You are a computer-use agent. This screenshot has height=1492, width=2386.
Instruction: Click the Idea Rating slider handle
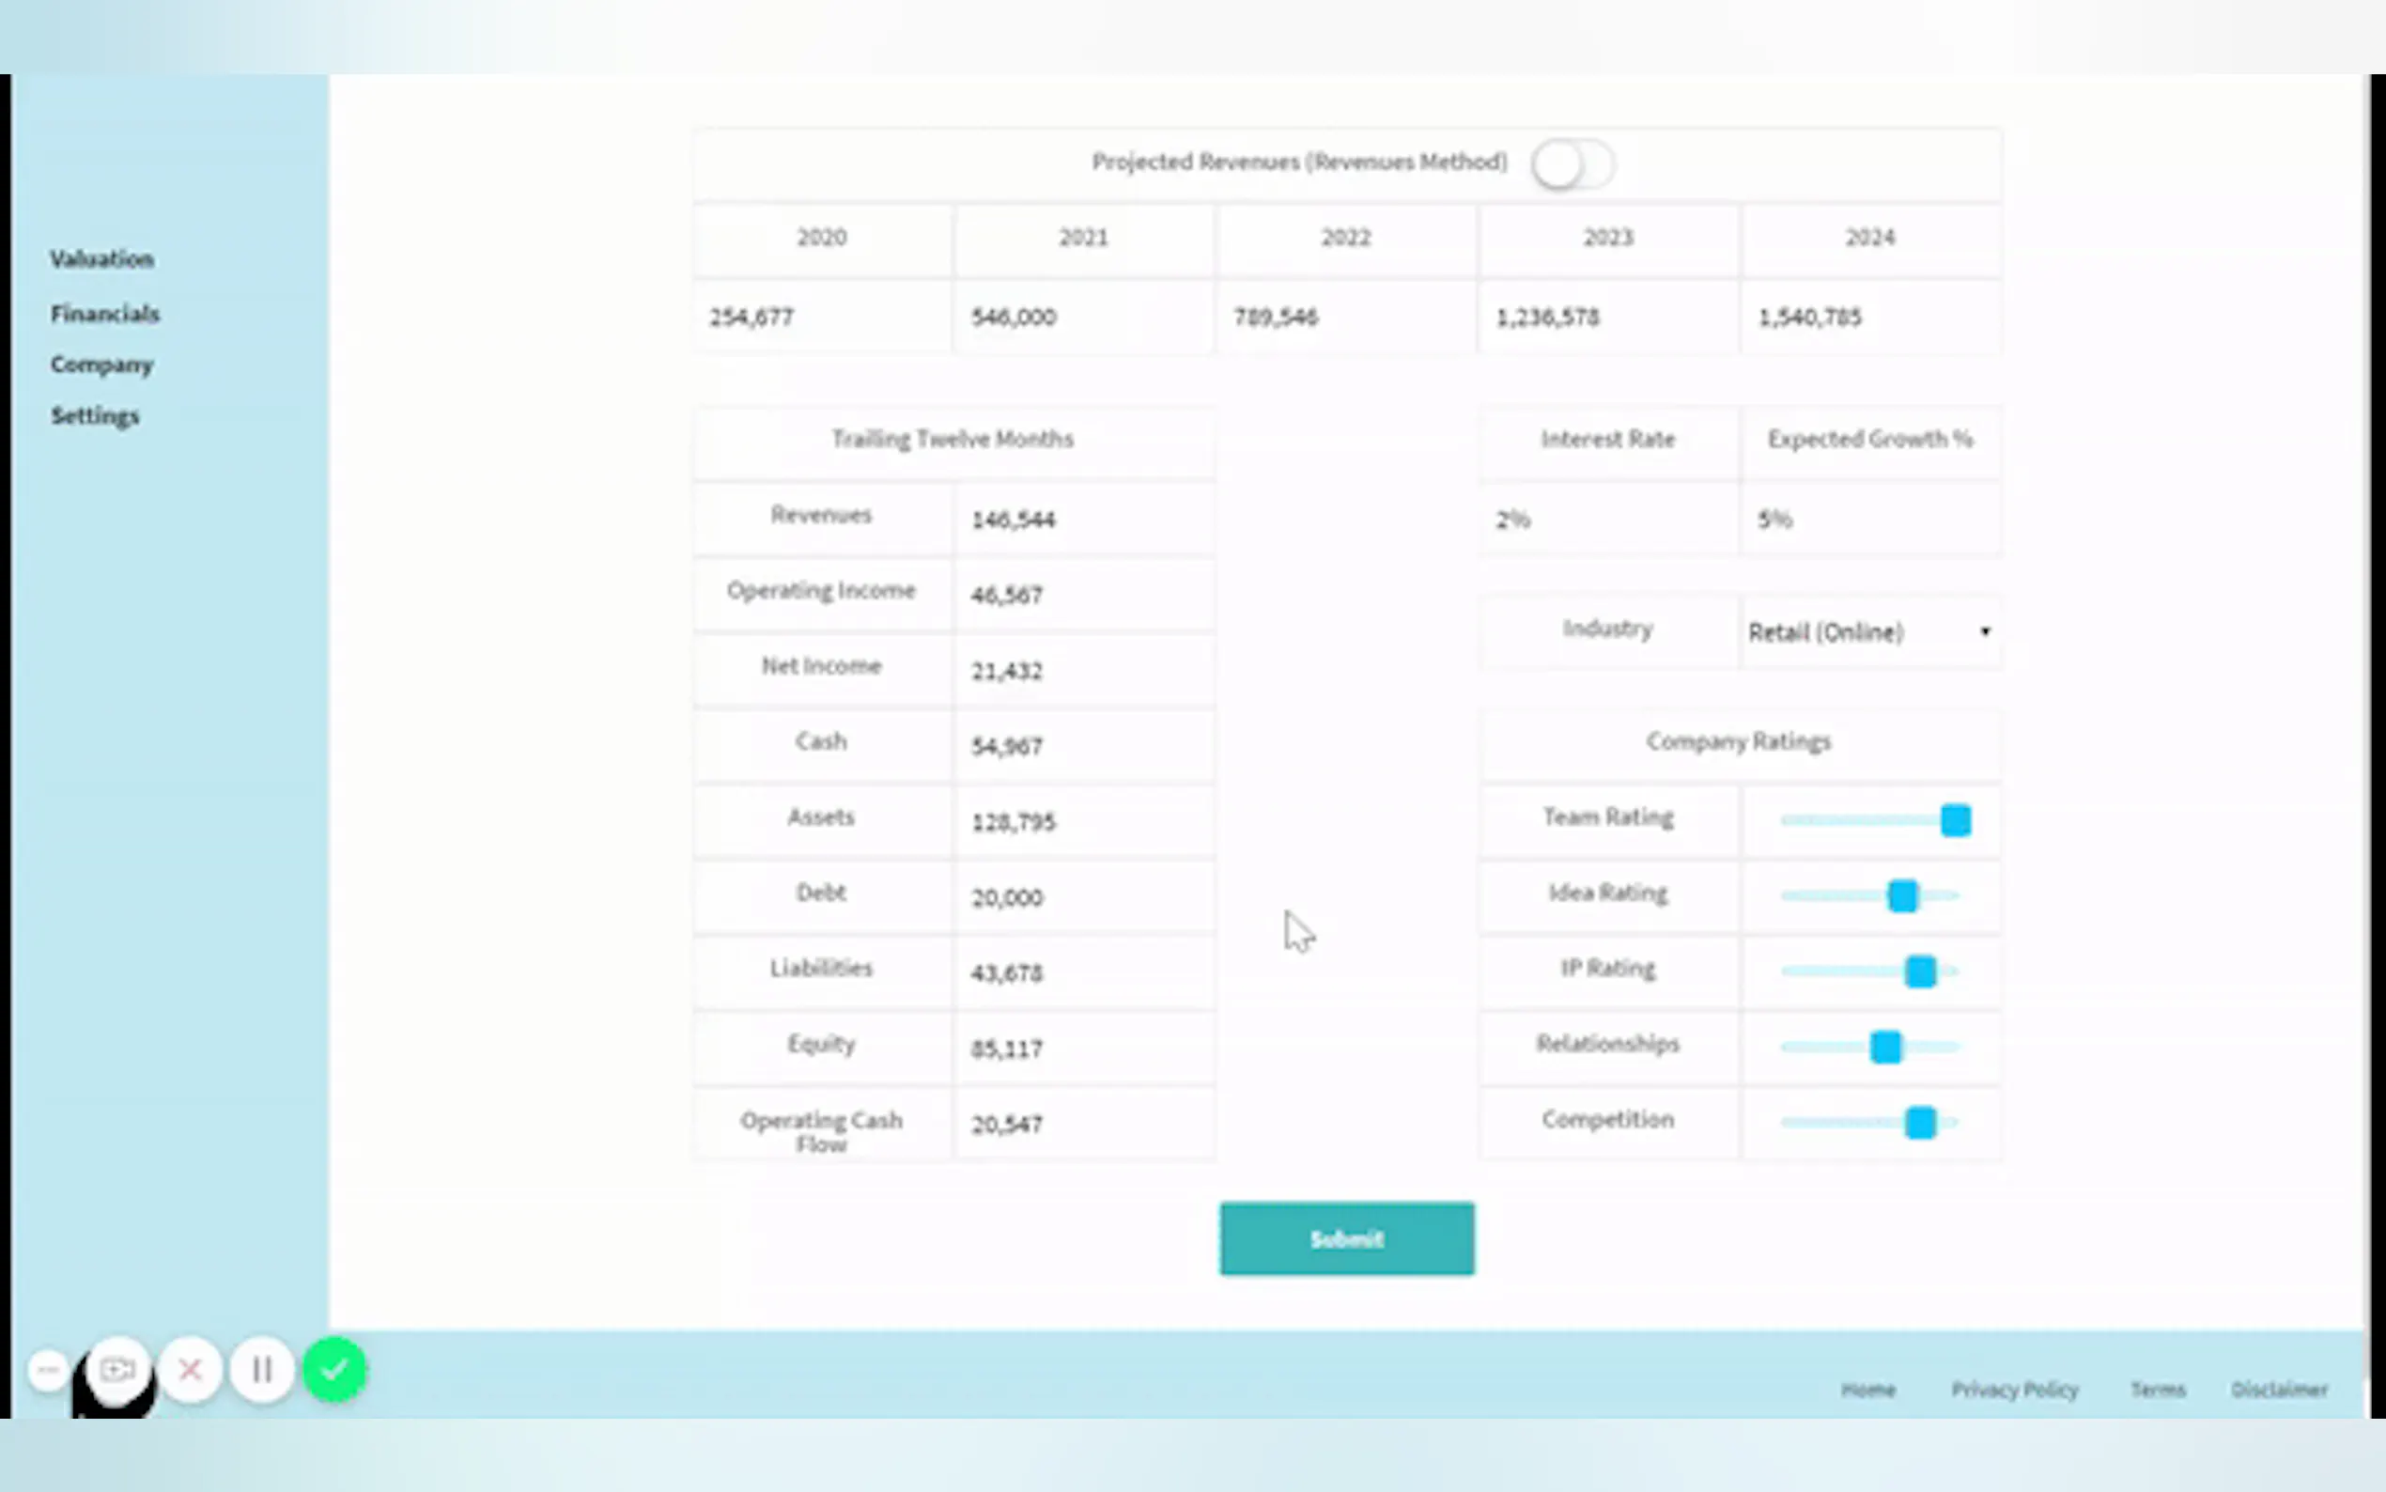(x=1901, y=896)
